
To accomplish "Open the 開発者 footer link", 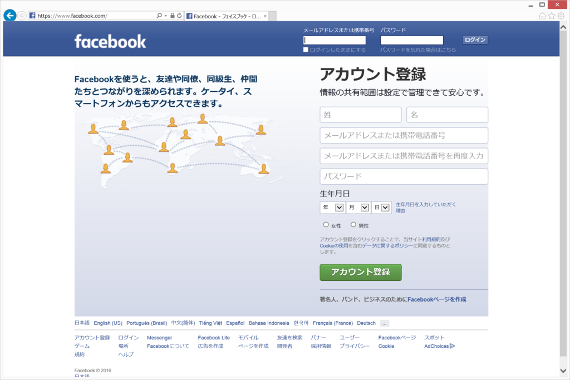I will coord(284,346).
